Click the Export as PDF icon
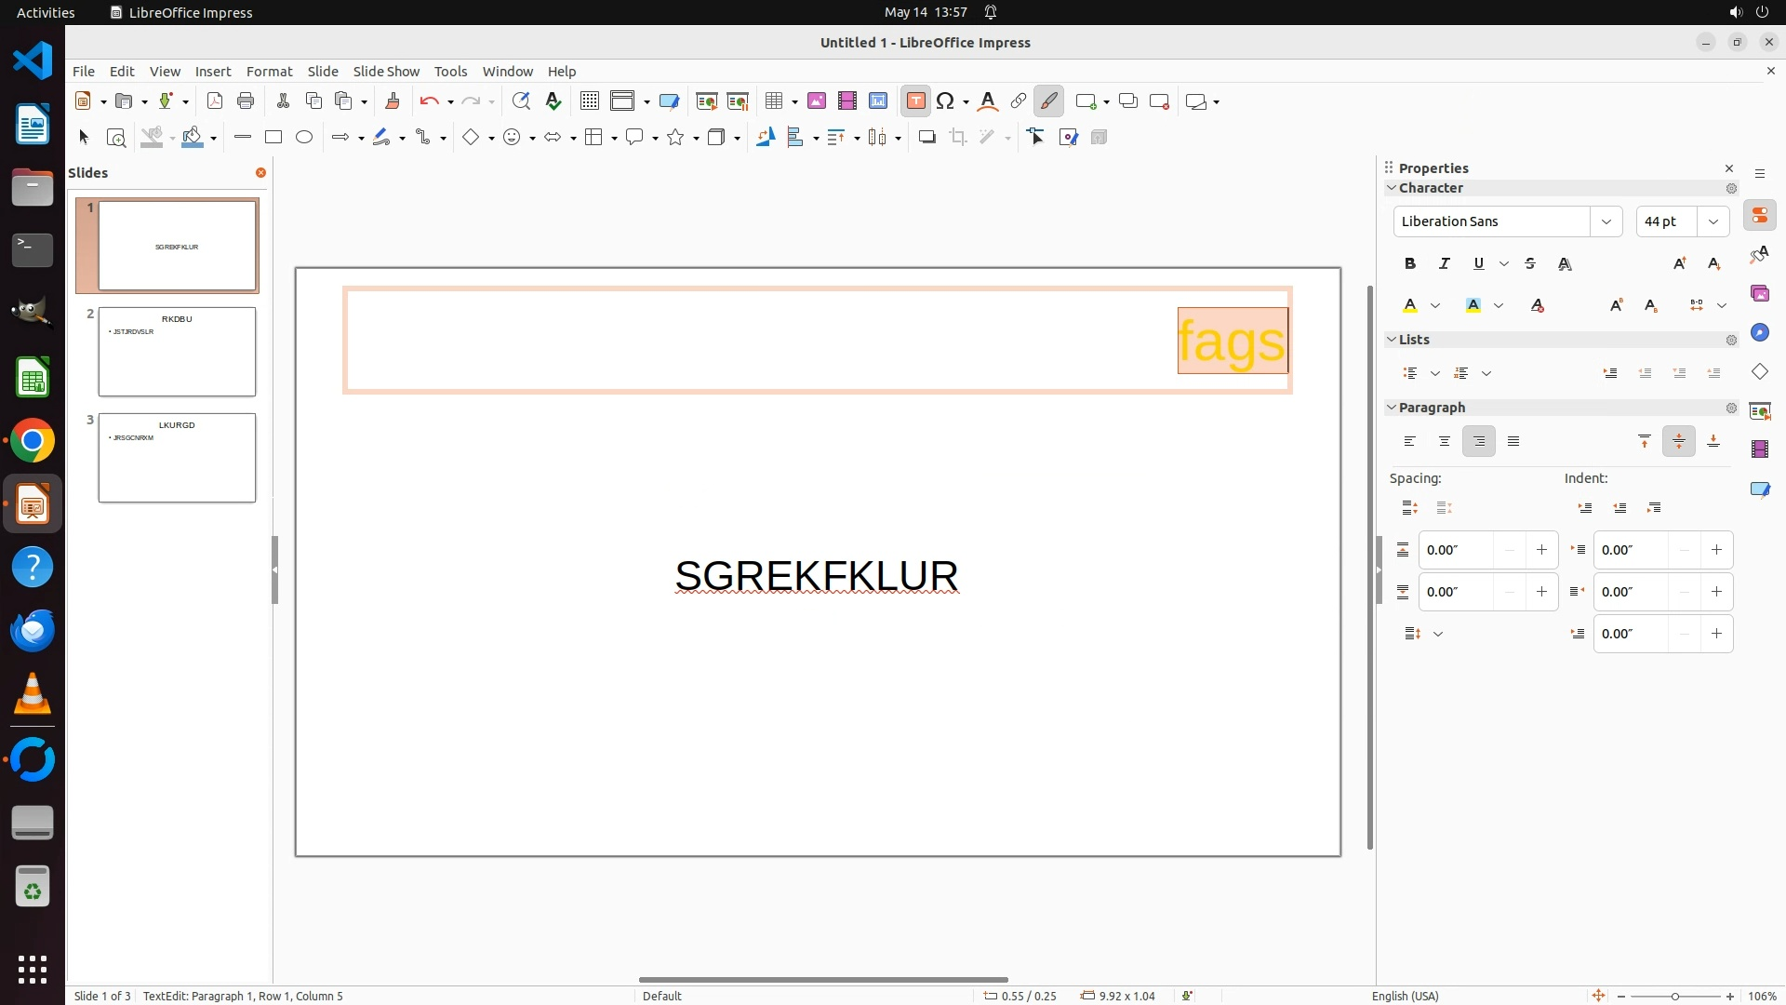 coord(215,101)
